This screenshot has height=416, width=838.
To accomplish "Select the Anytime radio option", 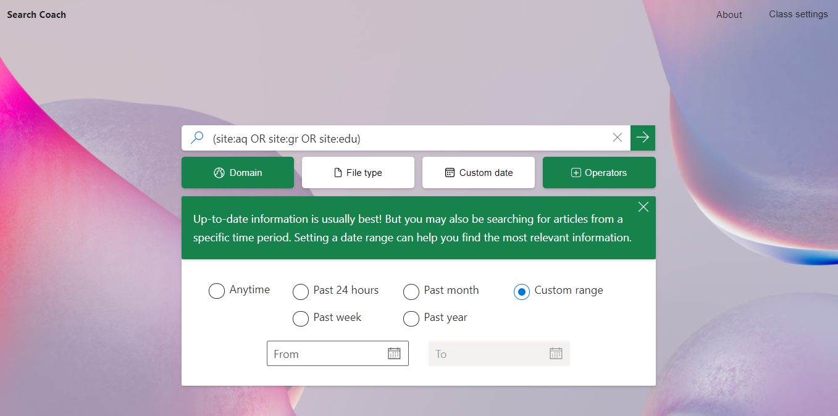I will (x=217, y=291).
